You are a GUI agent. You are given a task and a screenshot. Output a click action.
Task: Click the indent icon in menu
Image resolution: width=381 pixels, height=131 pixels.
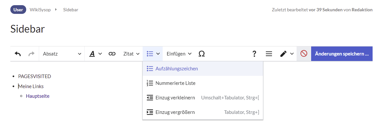click(x=150, y=112)
